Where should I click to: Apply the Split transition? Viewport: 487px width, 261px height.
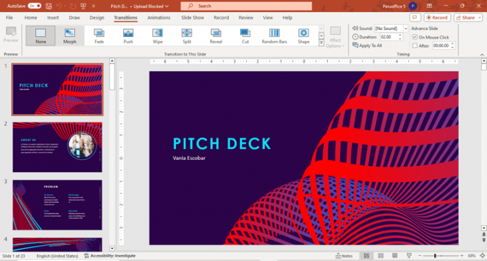click(x=187, y=35)
